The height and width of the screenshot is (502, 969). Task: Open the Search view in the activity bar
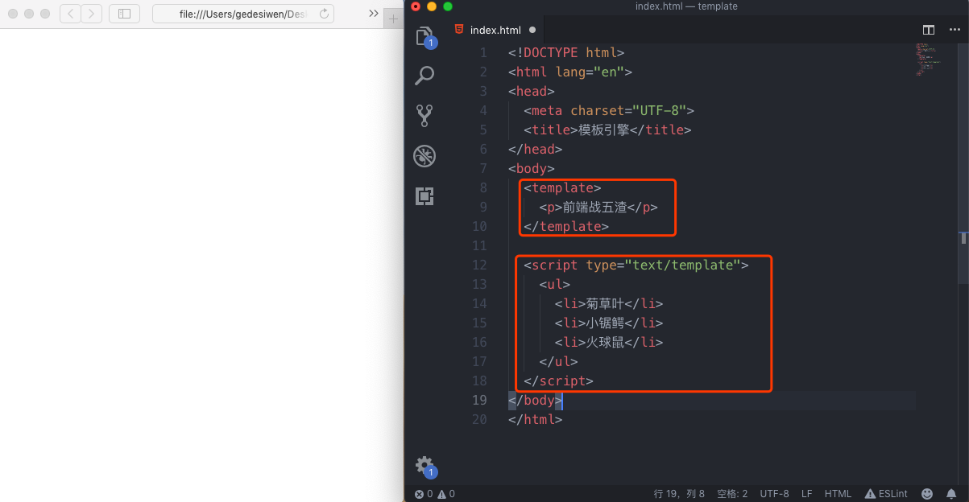point(424,76)
